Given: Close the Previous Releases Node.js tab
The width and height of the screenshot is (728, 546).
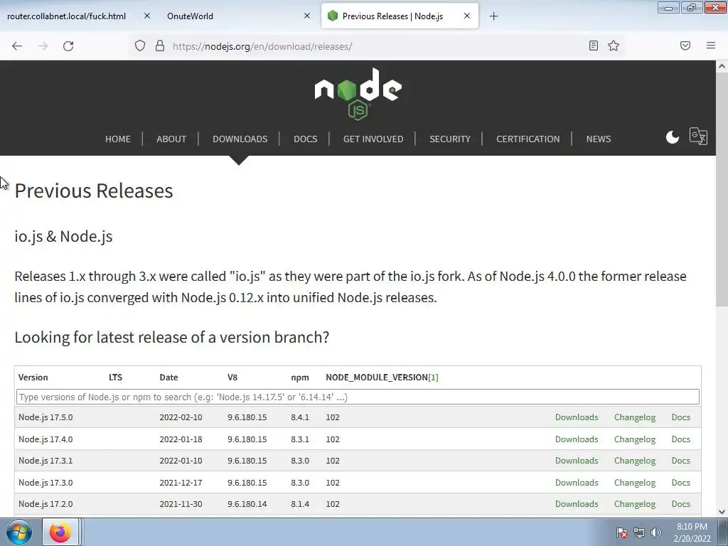Looking at the screenshot, I should (467, 16).
